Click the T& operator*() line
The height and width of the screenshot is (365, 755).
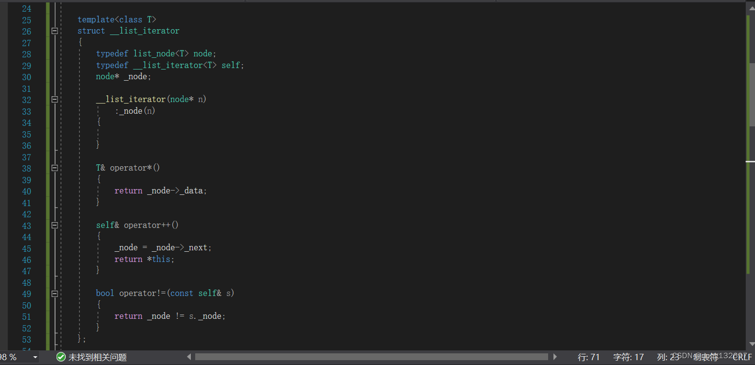[128, 168]
